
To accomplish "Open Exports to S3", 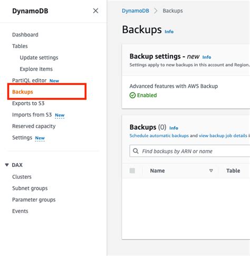I will point(28,103).
